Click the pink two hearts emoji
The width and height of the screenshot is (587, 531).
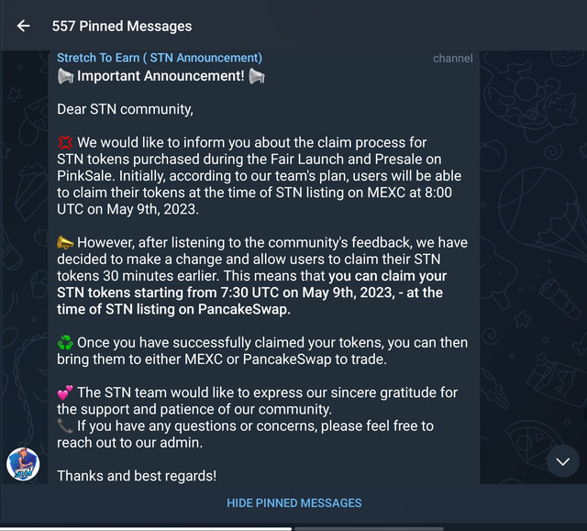65,393
